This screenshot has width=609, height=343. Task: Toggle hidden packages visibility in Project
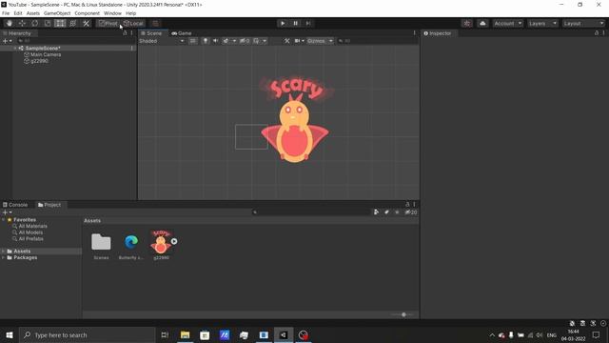pyautogui.click(x=410, y=212)
